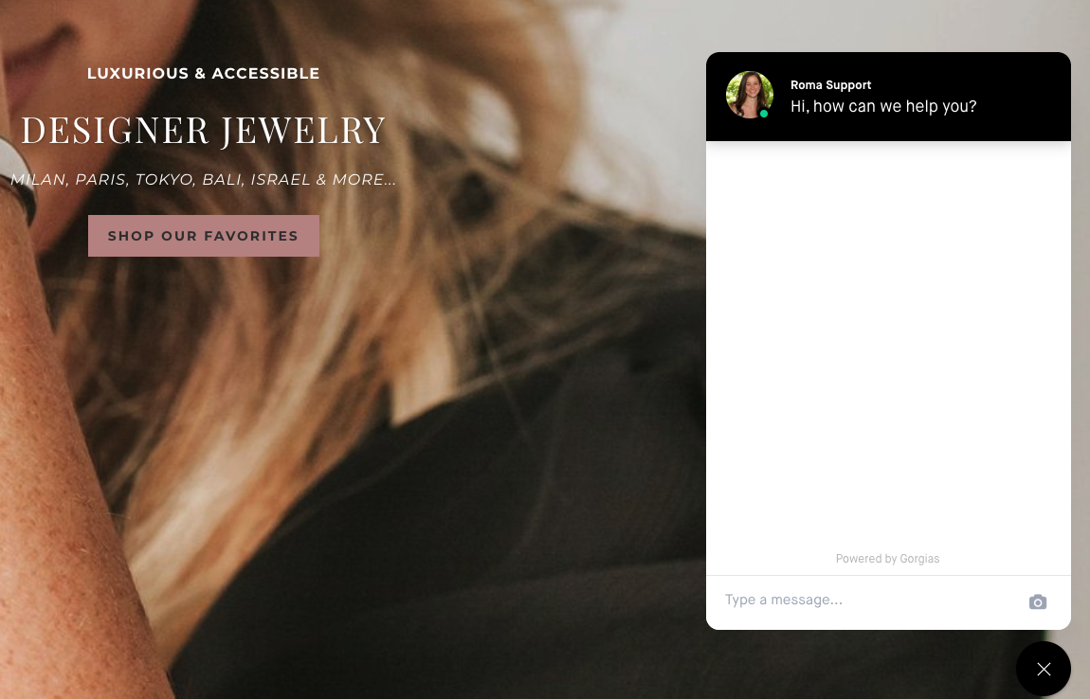
Task: Click the silver bracelet on the wrist
Action: (20, 177)
